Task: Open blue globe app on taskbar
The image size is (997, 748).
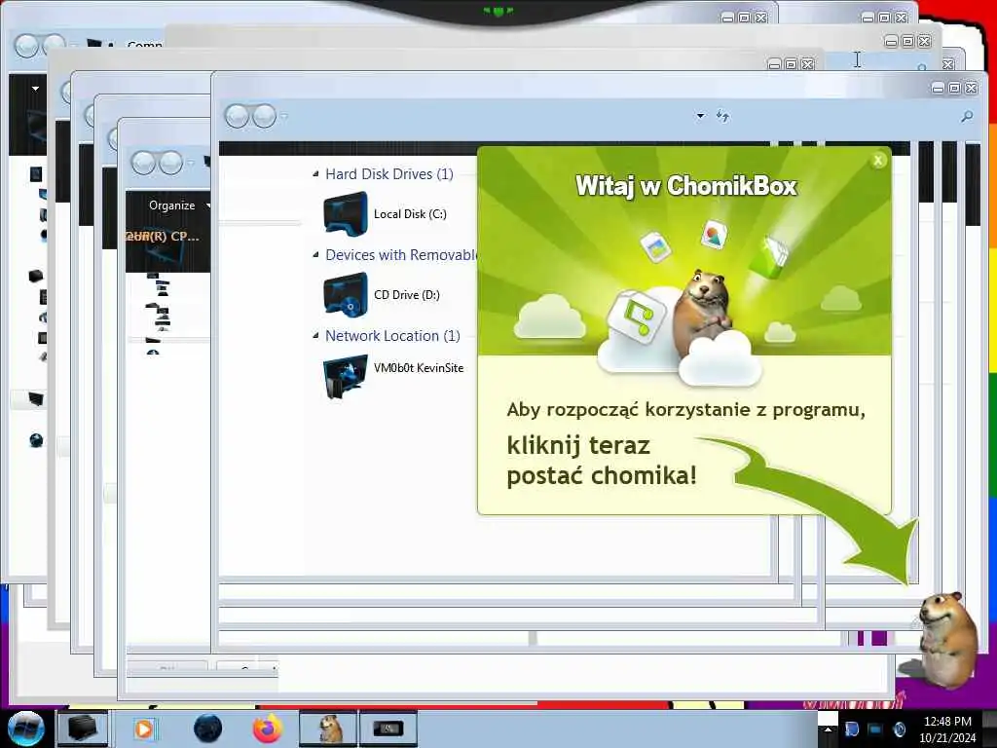Action: click(207, 729)
